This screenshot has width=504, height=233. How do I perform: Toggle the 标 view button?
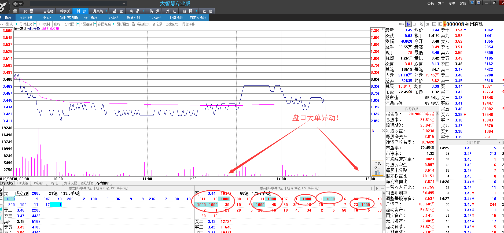(408, 24)
